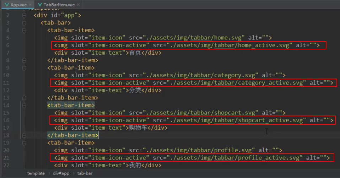Click the Vue icon on App.vue tab

(x=7, y=5)
